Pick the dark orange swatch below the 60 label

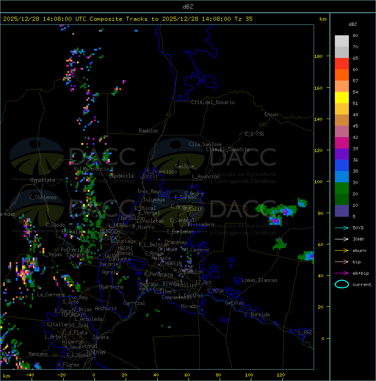point(342,75)
